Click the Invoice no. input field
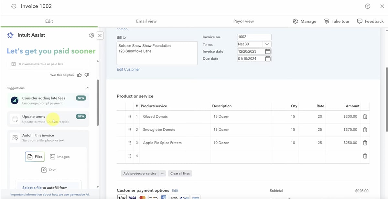Viewport: 388px width, 199px height. coord(254,37)
